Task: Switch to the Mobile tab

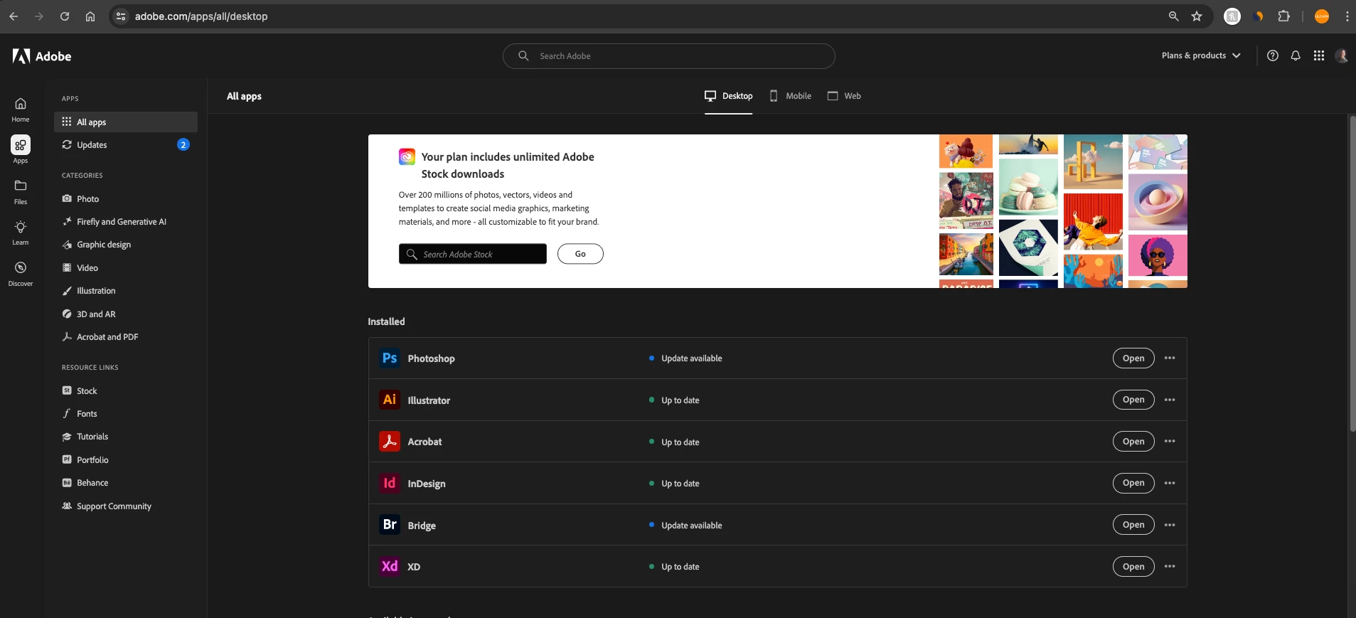Action: click(790, 96)
